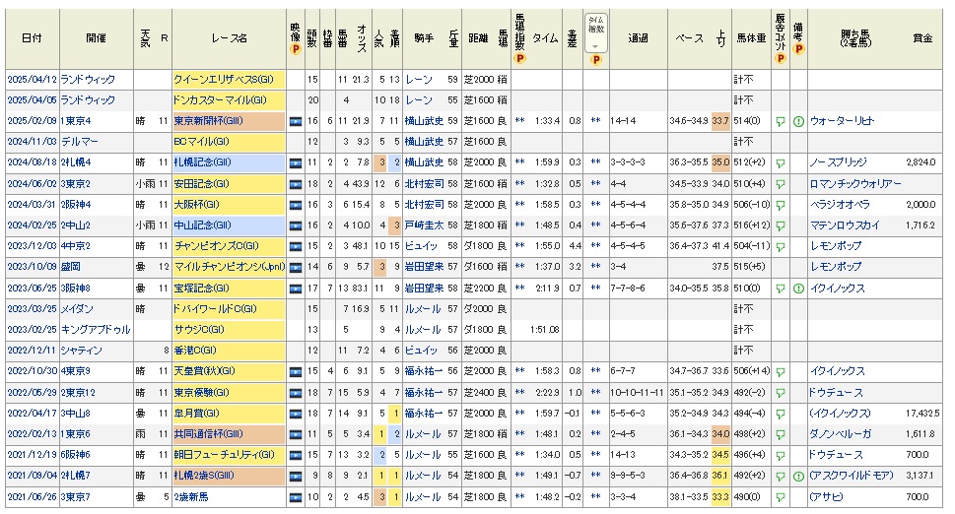Screen dimensions: 955x514
Task: Open 香港C(GI) race link
Action: tap(195, 351)
